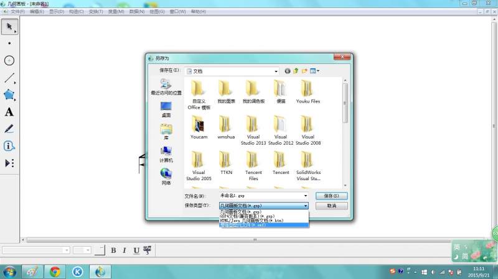Open the Windows Start menu
The height and width of the screenshot is (279, 498).
(9, 272)
